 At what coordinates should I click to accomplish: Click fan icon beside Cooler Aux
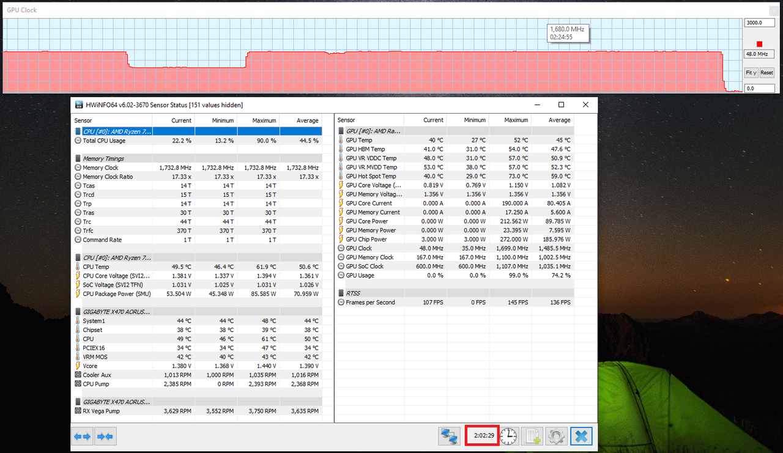pos(78,375)
